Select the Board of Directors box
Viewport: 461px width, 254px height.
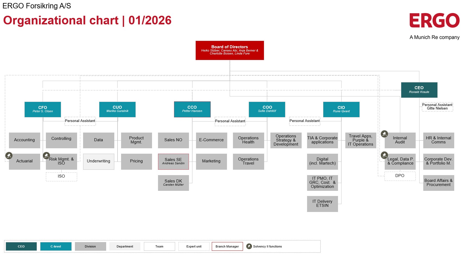coord(230,50)
